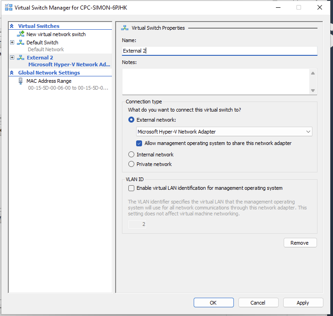The image size is (333, 316).
Task: Expand the Default Switch tree node
Action: (x=12, y=43)
